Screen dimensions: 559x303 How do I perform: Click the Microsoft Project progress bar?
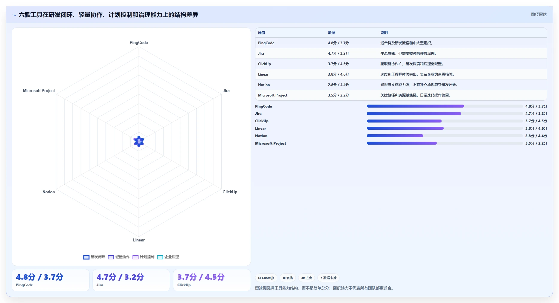(x=445, y=143)
